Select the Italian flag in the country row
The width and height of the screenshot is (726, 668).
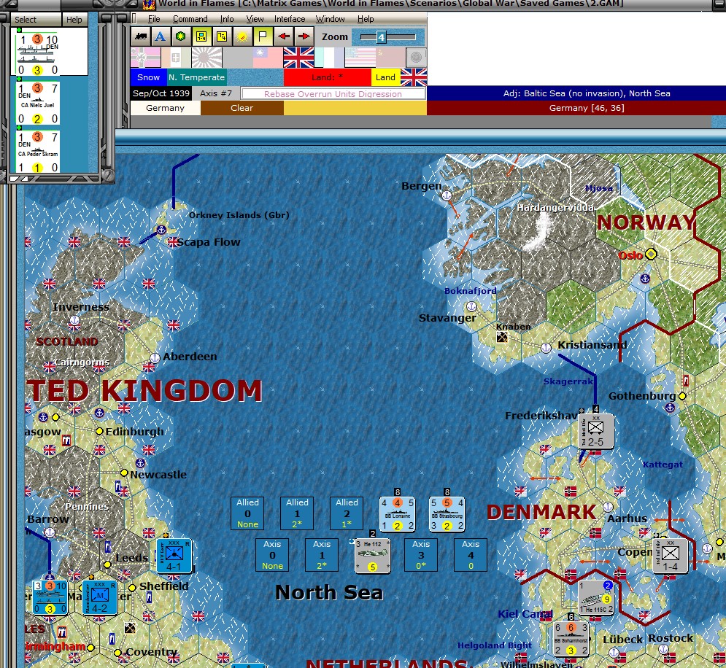tap(176, 58)
